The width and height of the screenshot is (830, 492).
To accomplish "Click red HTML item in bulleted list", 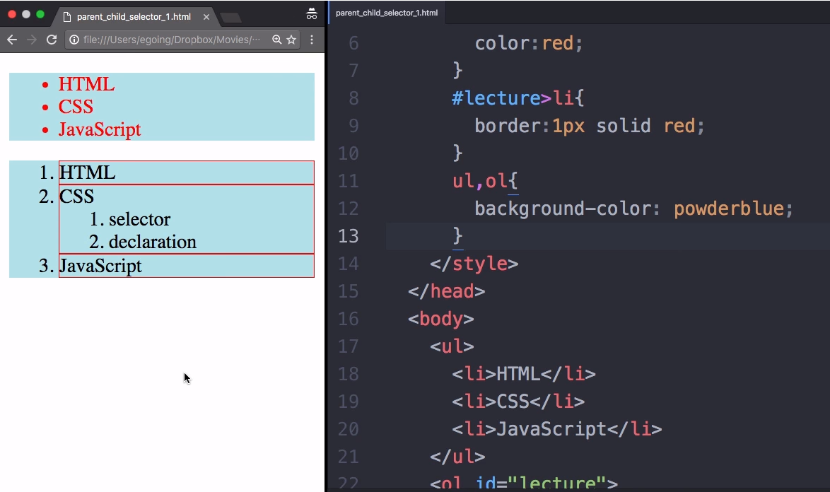I will pos(86,84).
